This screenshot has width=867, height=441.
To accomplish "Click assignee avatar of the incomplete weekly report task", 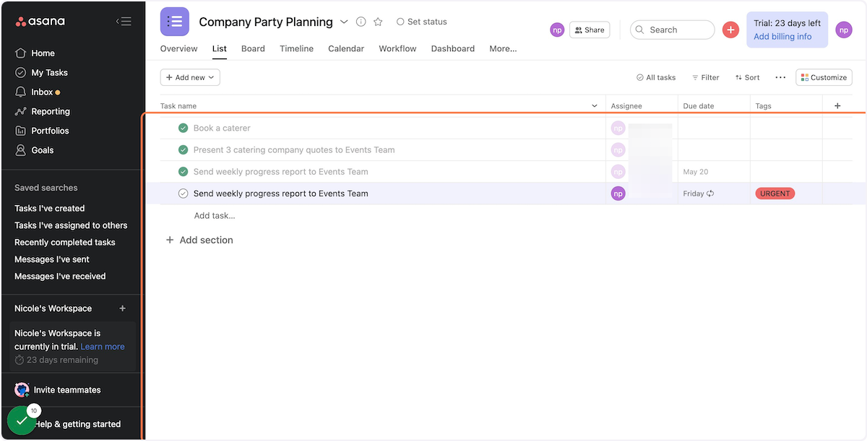I will coord(618,193).
